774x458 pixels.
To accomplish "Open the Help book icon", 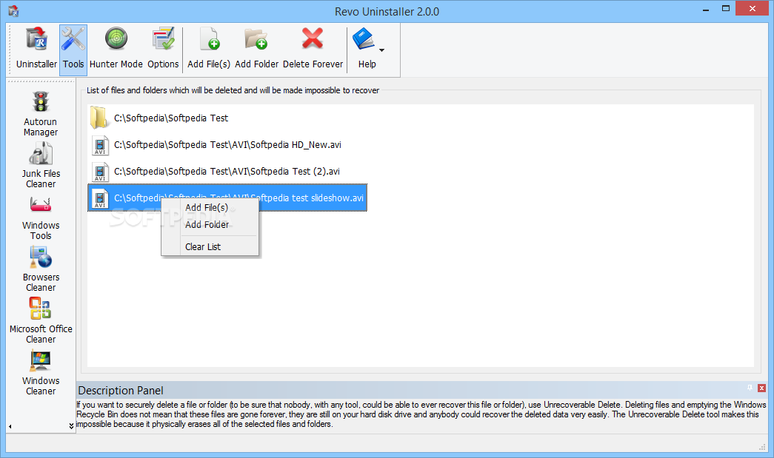I will point(364,39).
